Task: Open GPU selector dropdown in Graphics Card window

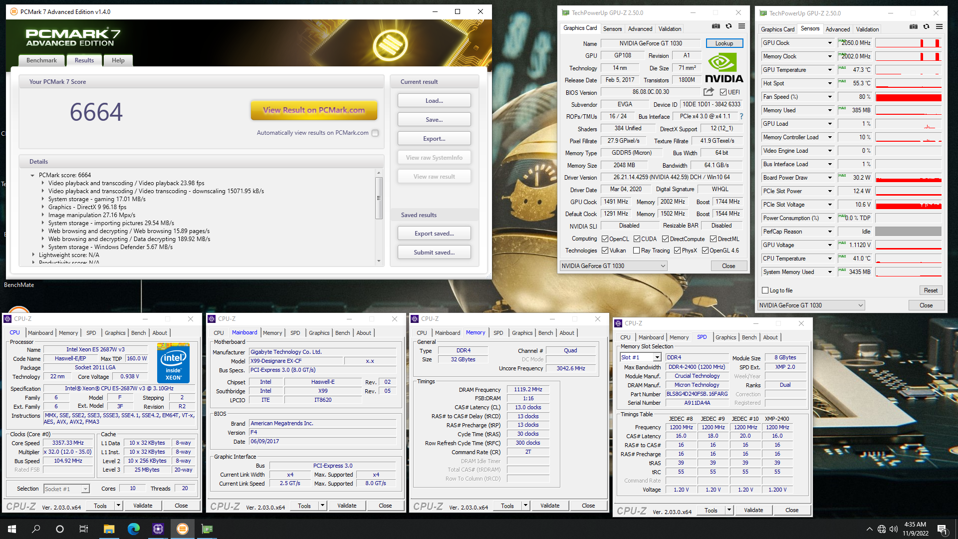Action: [x=614, y=266]
